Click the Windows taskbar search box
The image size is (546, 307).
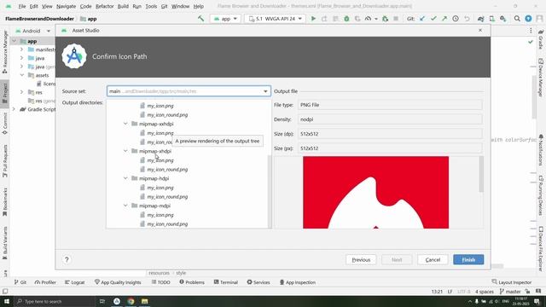[55, 301]
